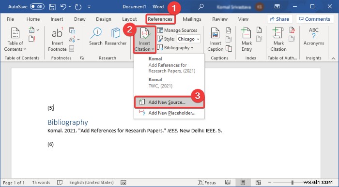Screen dimensions: 339x187
Task: Expand the Add Text dropdown arrow
Action: pyautogui.click(x=38, y=30)
